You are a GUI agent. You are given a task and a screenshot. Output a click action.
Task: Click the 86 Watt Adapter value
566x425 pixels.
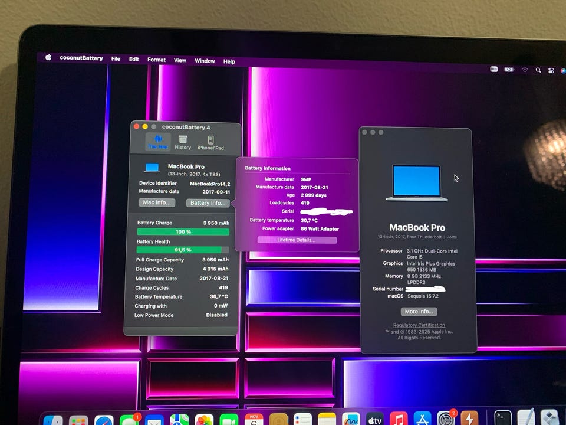tap(320, 229)
